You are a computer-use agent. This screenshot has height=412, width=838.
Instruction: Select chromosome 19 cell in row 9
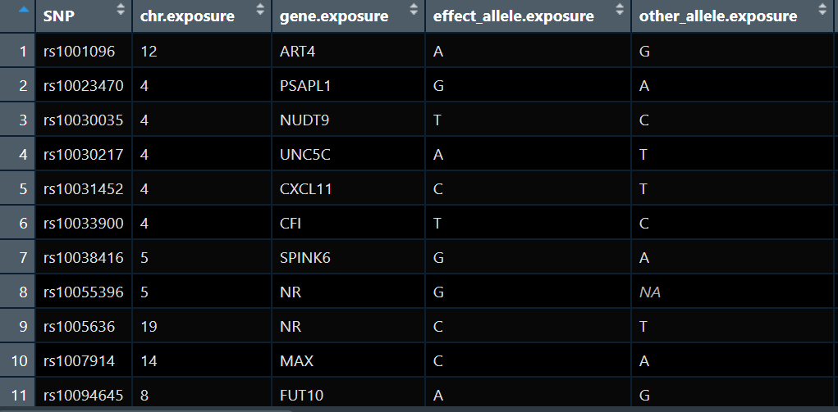tap(202, 327)
